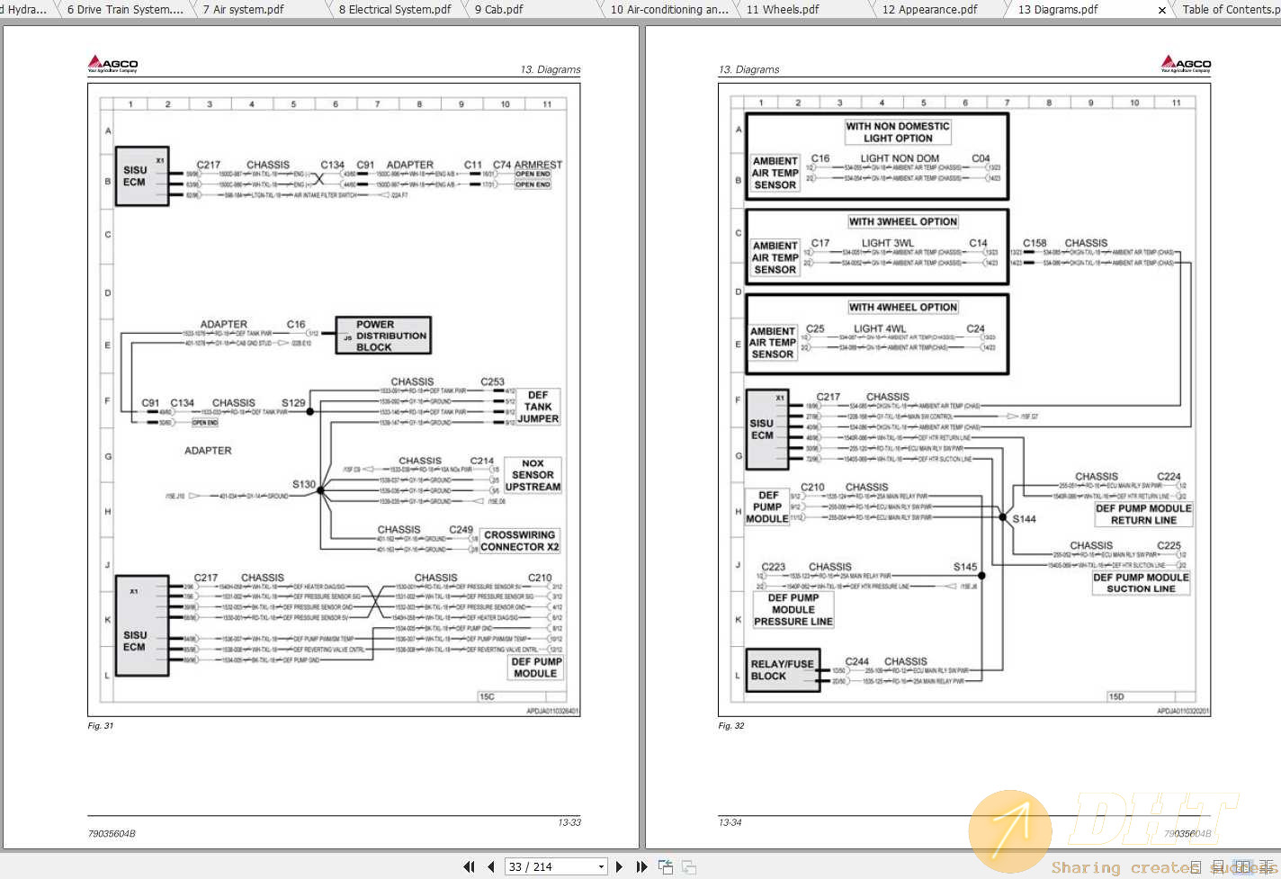The image size is (1281, 879).
Task: Click the AGCO logo on left page
Action: click(112, 63)
